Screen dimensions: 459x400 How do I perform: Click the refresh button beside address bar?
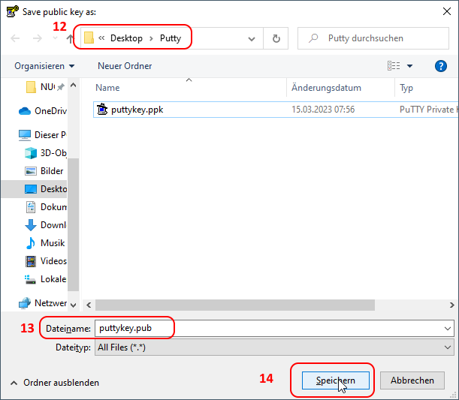coord(276,38)
